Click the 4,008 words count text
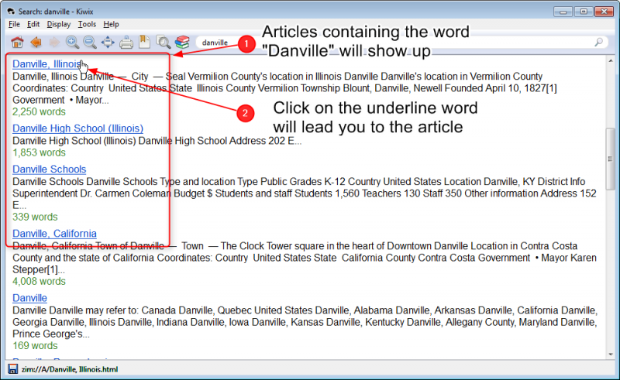 tap(39, 281)
